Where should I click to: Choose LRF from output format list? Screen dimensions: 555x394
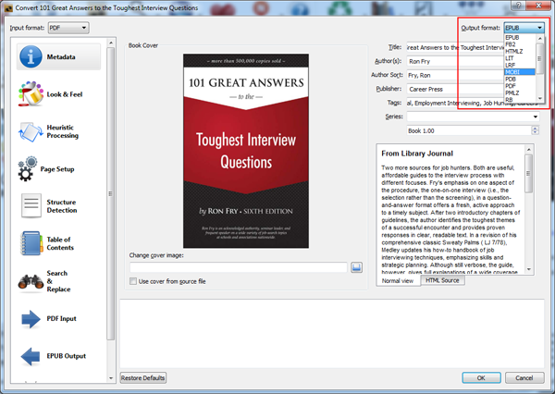pos(520,65)
